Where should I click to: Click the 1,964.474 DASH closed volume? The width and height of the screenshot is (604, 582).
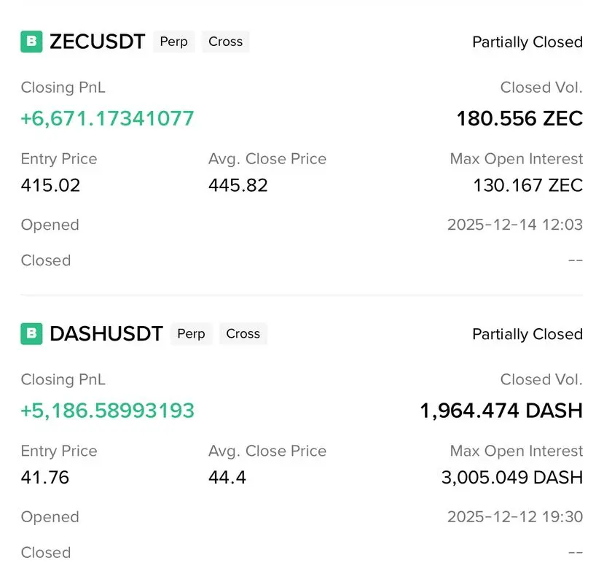click(501, 411)
